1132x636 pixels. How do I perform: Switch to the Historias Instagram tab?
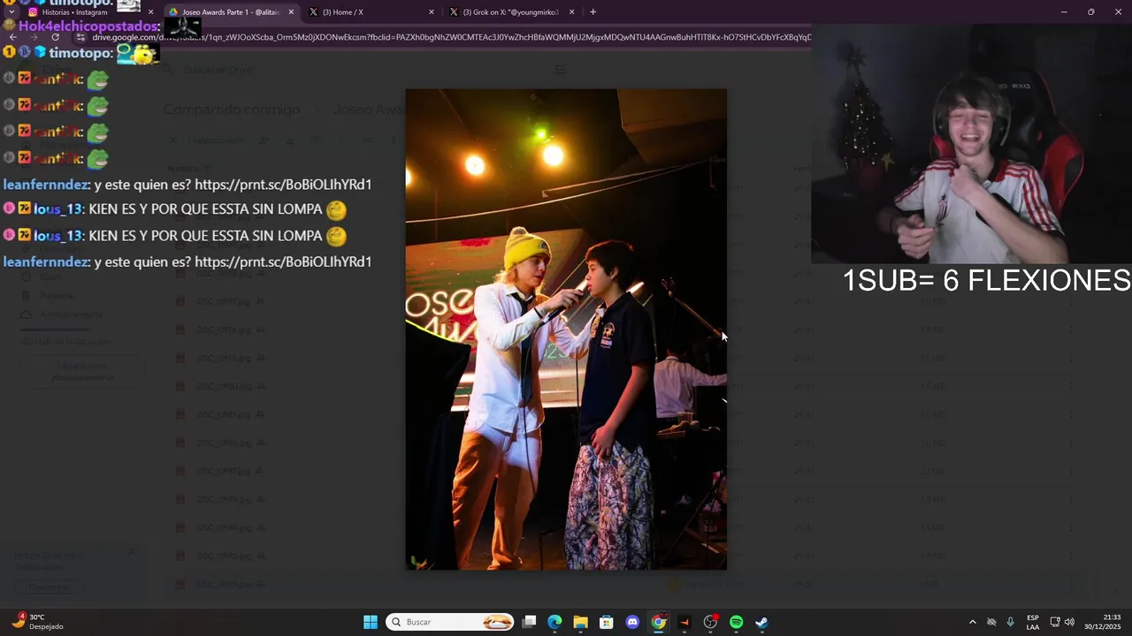pos(88,12)
